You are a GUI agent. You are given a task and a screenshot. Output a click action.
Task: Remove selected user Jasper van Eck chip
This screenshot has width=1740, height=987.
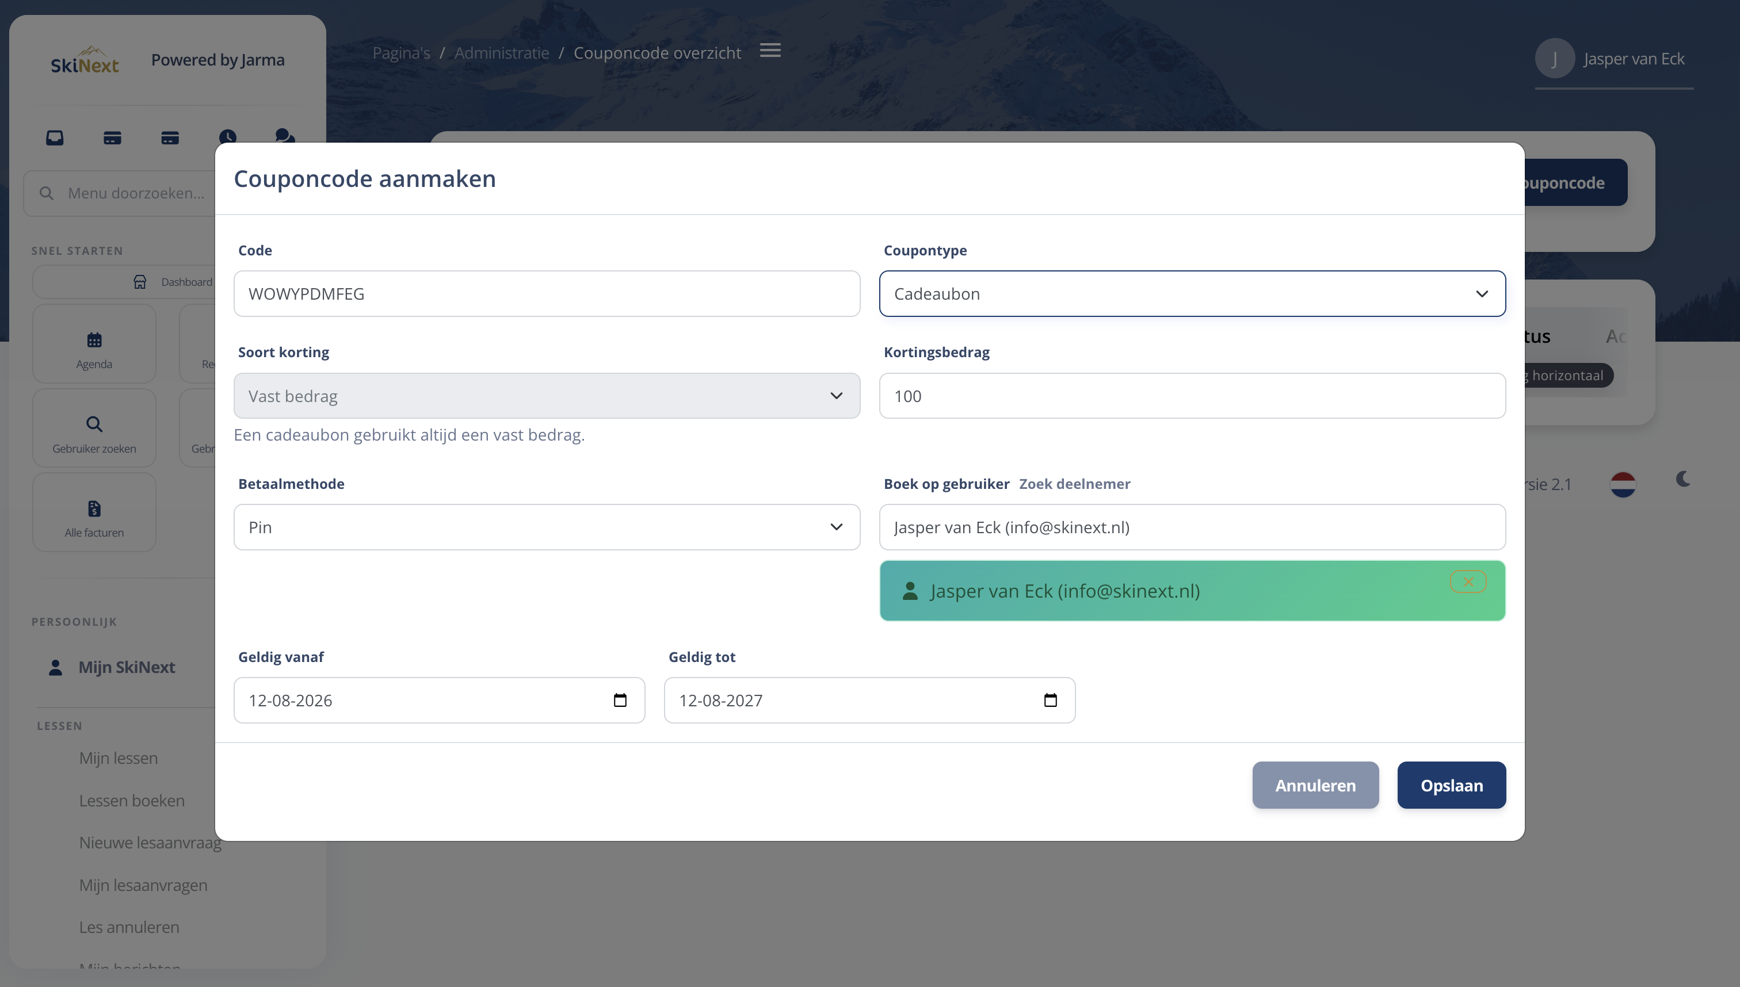tap(1468, 582)
